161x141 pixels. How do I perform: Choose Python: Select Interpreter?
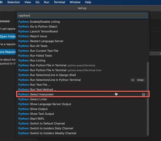point(83,94)
